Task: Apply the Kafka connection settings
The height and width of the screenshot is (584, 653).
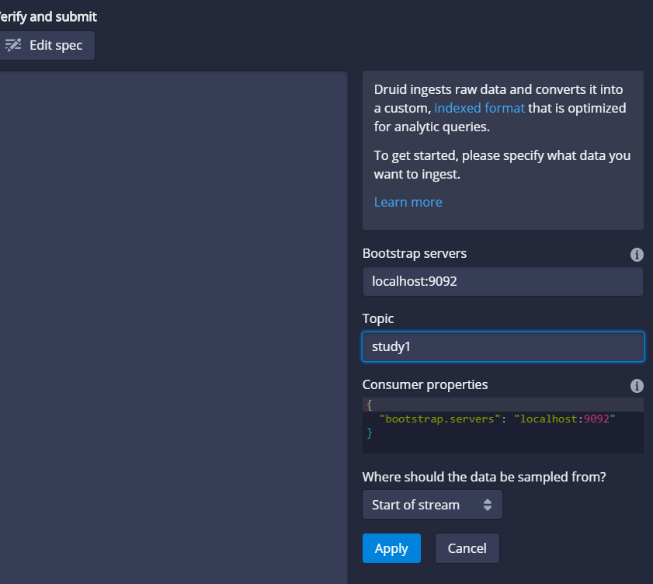Action: tap(391, 548)
